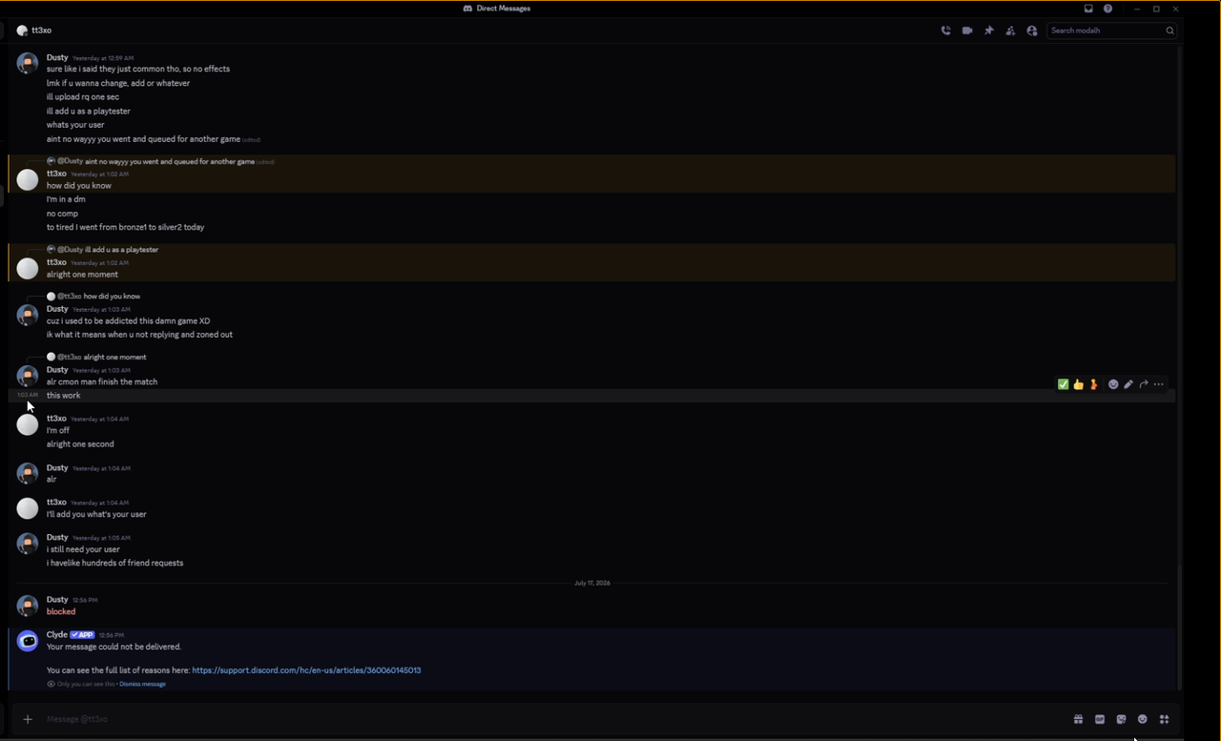Open the emoji picker in message bar
The image size is (1221, 741).
1143,719
